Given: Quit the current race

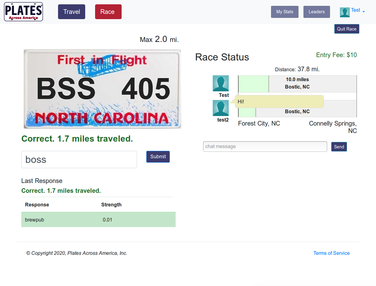Looking at the screenshot, I should click(x=346, y=29).
